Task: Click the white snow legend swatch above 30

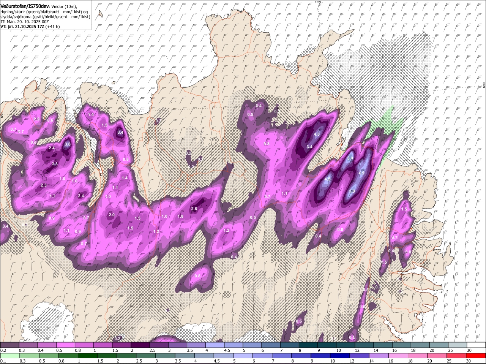Action: (x=476, y=345)
